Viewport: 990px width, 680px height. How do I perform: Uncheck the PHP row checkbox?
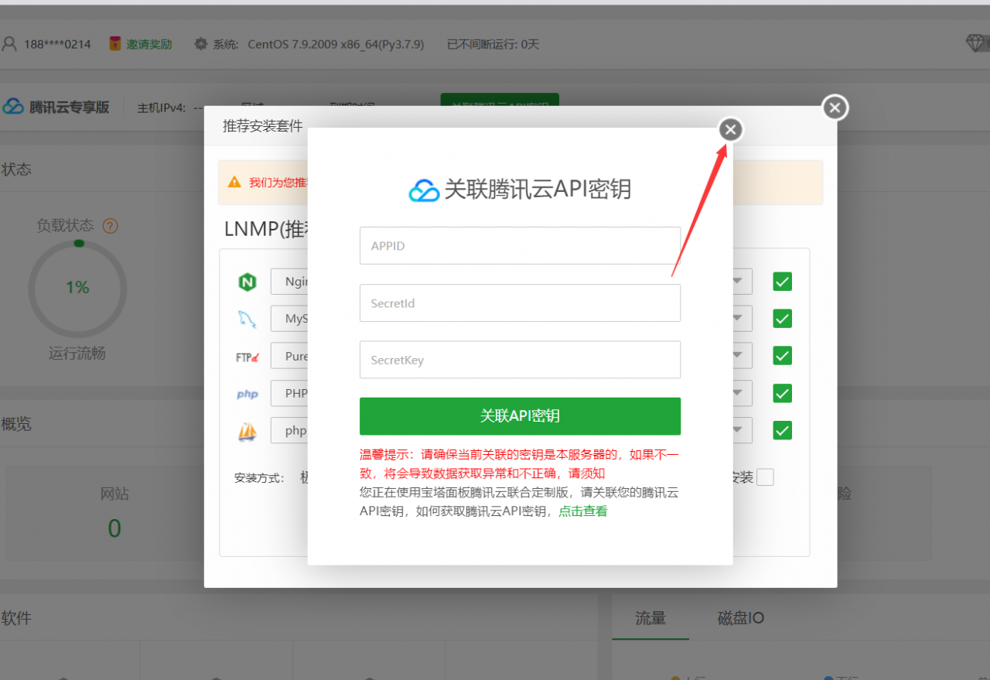click(783, 393)
